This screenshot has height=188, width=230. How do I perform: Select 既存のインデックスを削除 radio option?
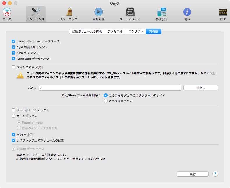coord(19,128)
